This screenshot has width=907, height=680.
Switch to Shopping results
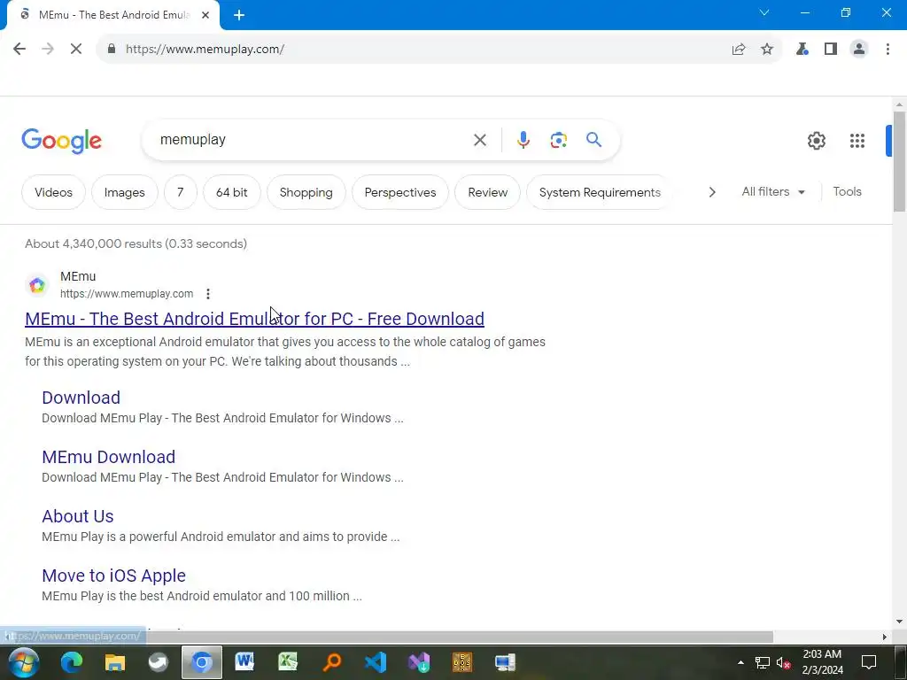(306, 192)
